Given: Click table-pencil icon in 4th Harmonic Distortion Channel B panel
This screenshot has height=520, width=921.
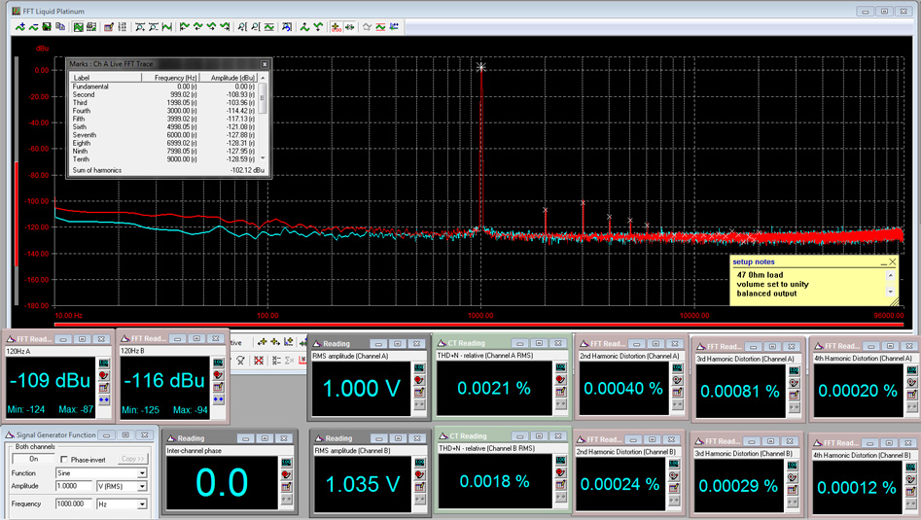Looking at the screenshot, I should click(x=911, y=492).
